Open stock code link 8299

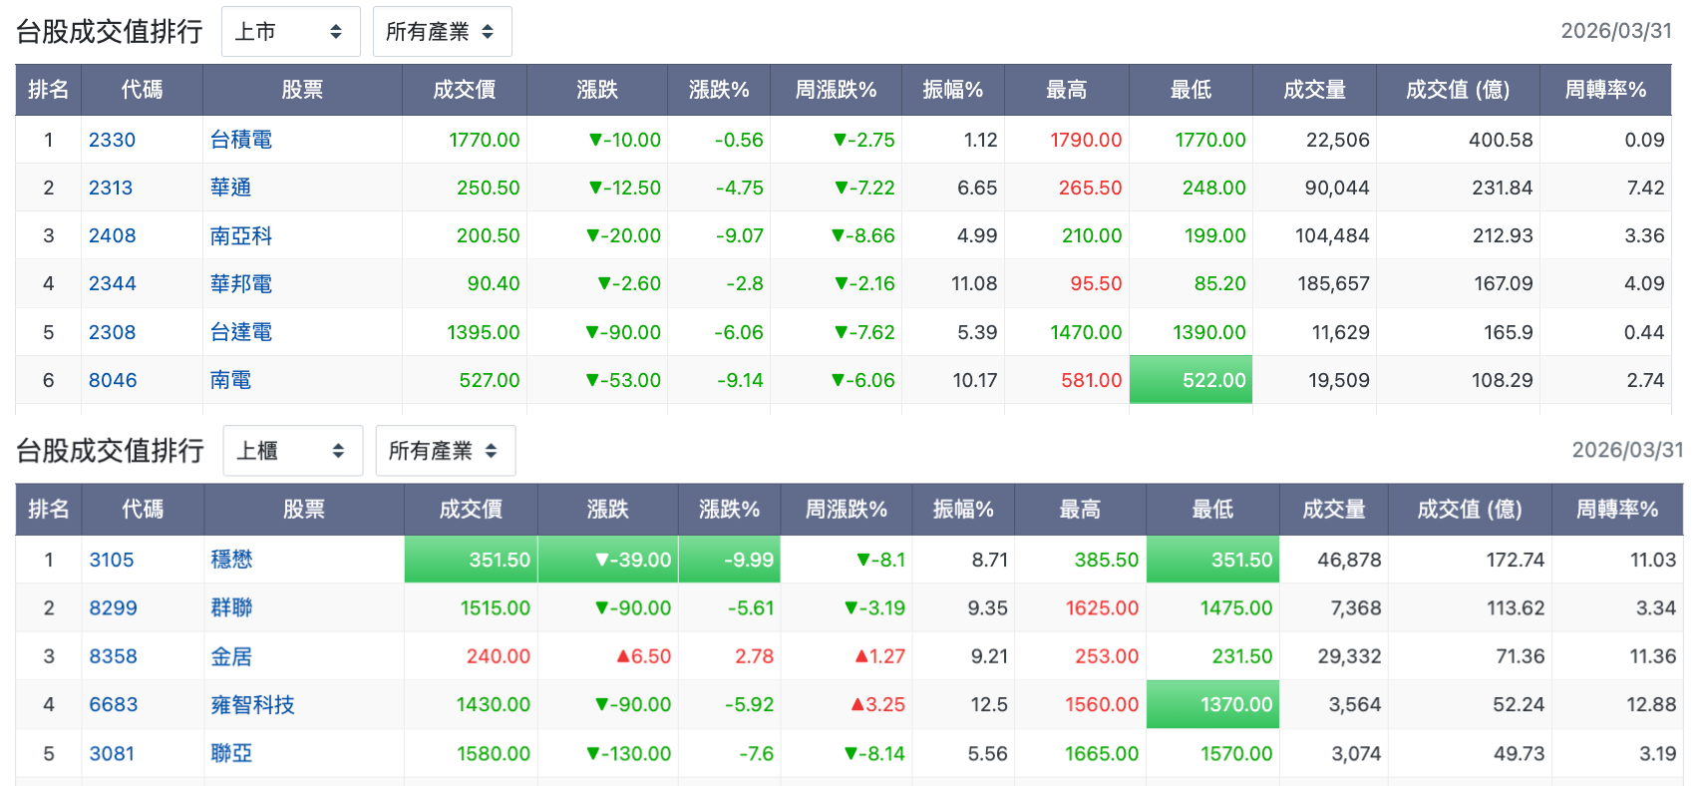tap(113, 607)
